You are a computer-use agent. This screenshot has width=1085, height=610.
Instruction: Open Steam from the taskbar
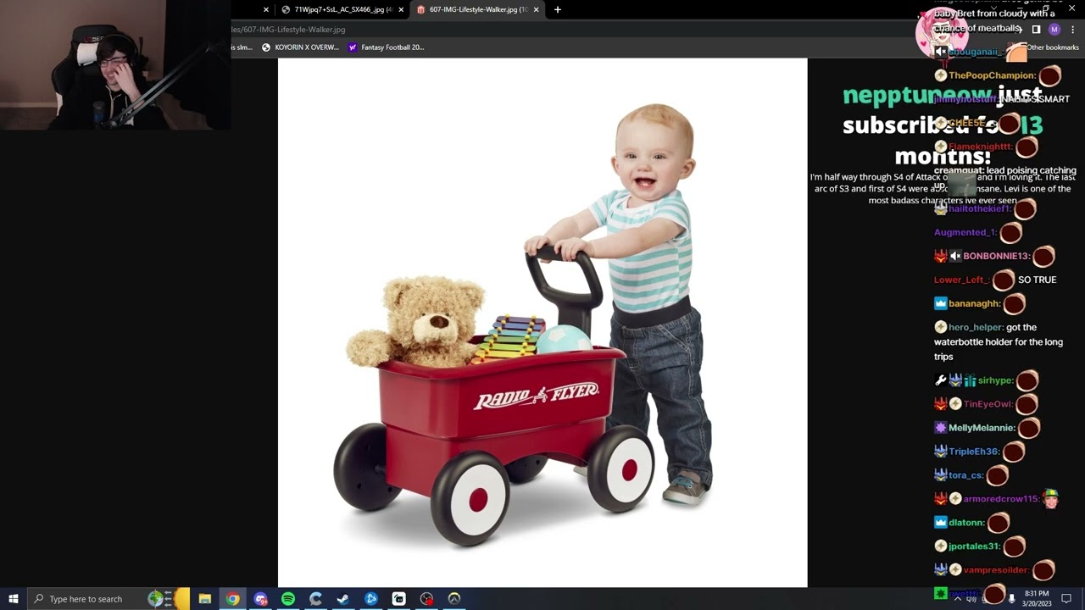343,599
